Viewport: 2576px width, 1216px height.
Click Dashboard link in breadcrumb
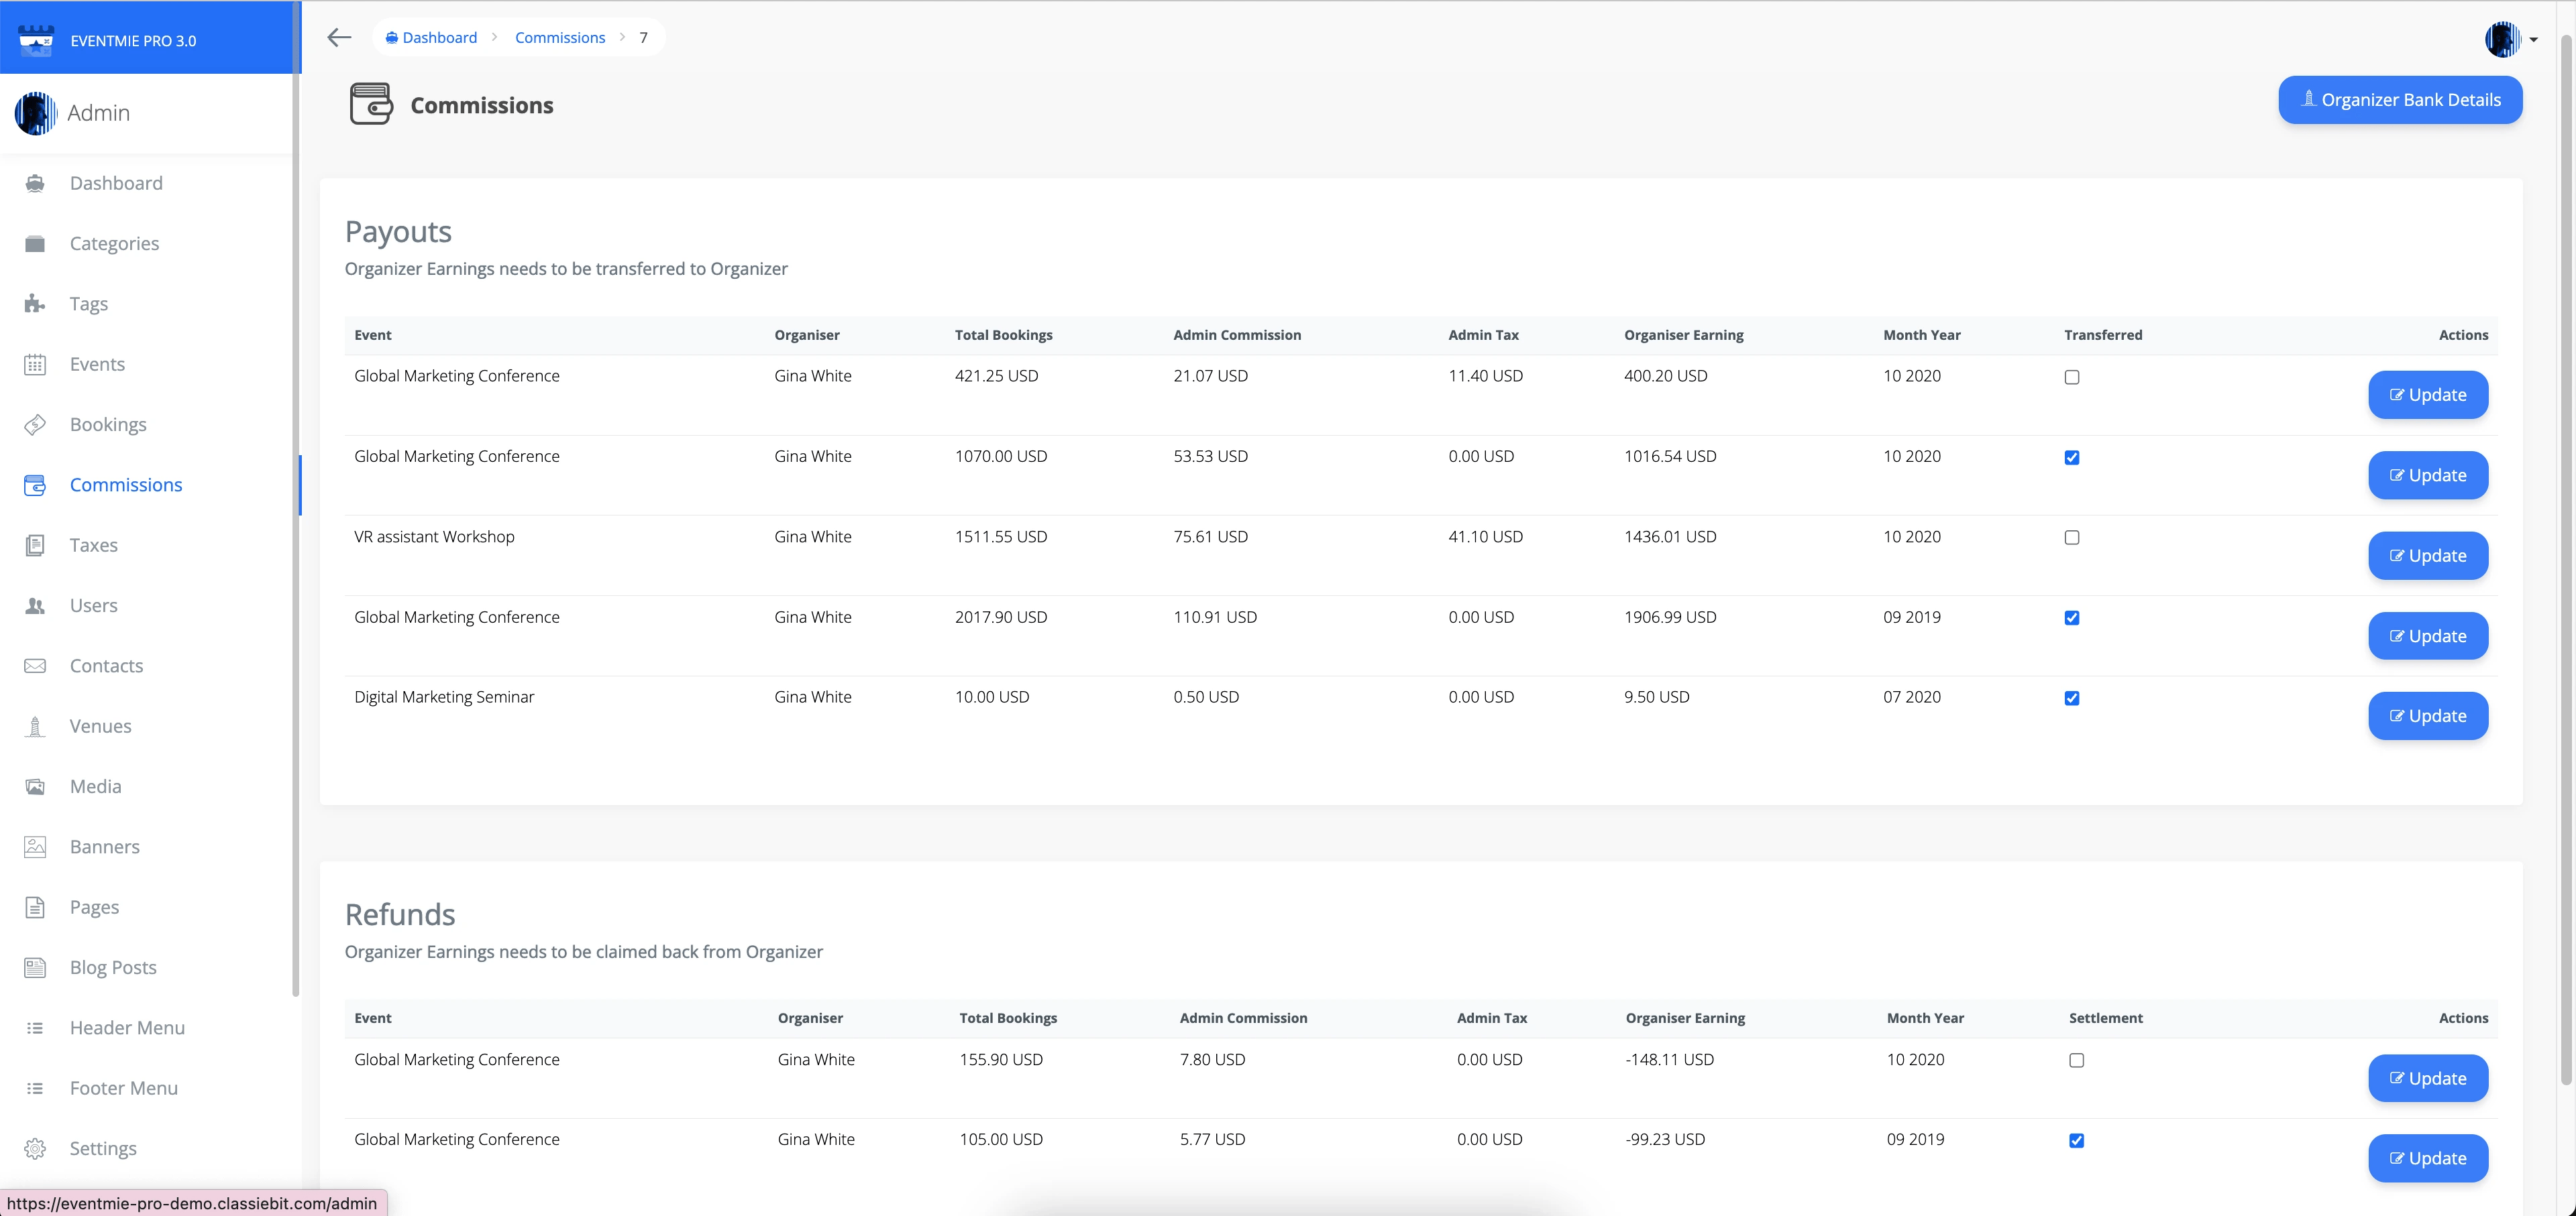click(x=439, y=38)
